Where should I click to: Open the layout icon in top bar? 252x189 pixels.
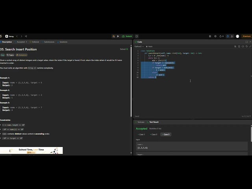click(x=210, y=36)
